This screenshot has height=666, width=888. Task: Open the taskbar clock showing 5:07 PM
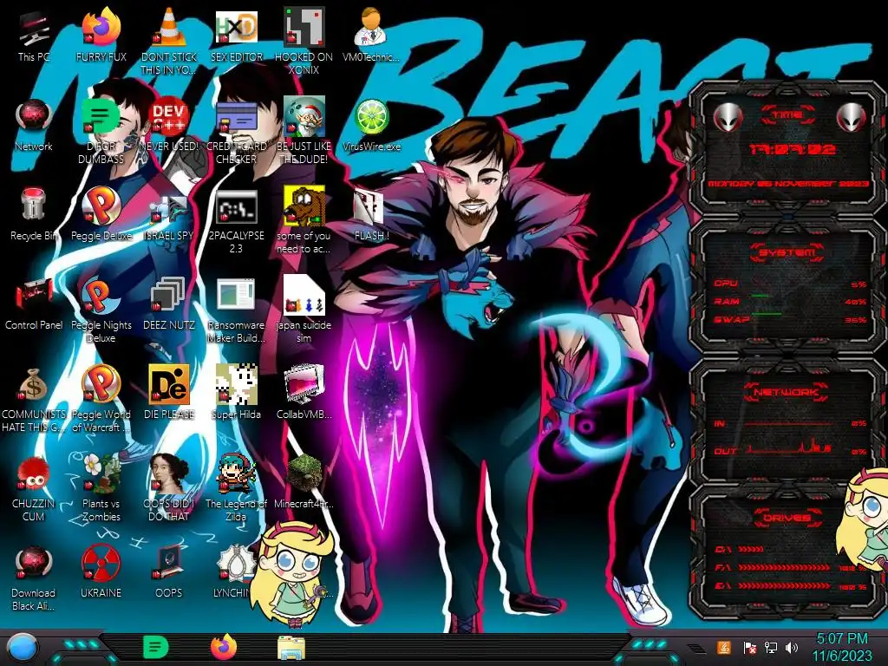tap(842, 648)
